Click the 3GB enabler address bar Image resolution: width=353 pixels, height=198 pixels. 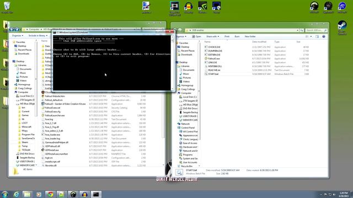point(242,30)
